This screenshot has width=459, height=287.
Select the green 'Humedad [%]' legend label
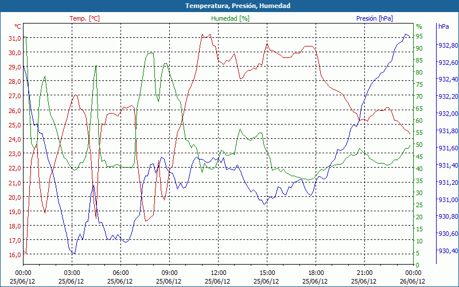[230, 18]
